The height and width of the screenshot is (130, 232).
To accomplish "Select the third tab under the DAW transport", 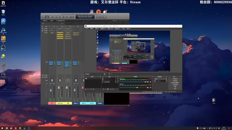I will coord(60,21).
